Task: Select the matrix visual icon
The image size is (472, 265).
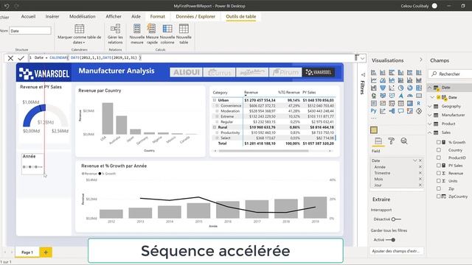Action: point(410,103)
